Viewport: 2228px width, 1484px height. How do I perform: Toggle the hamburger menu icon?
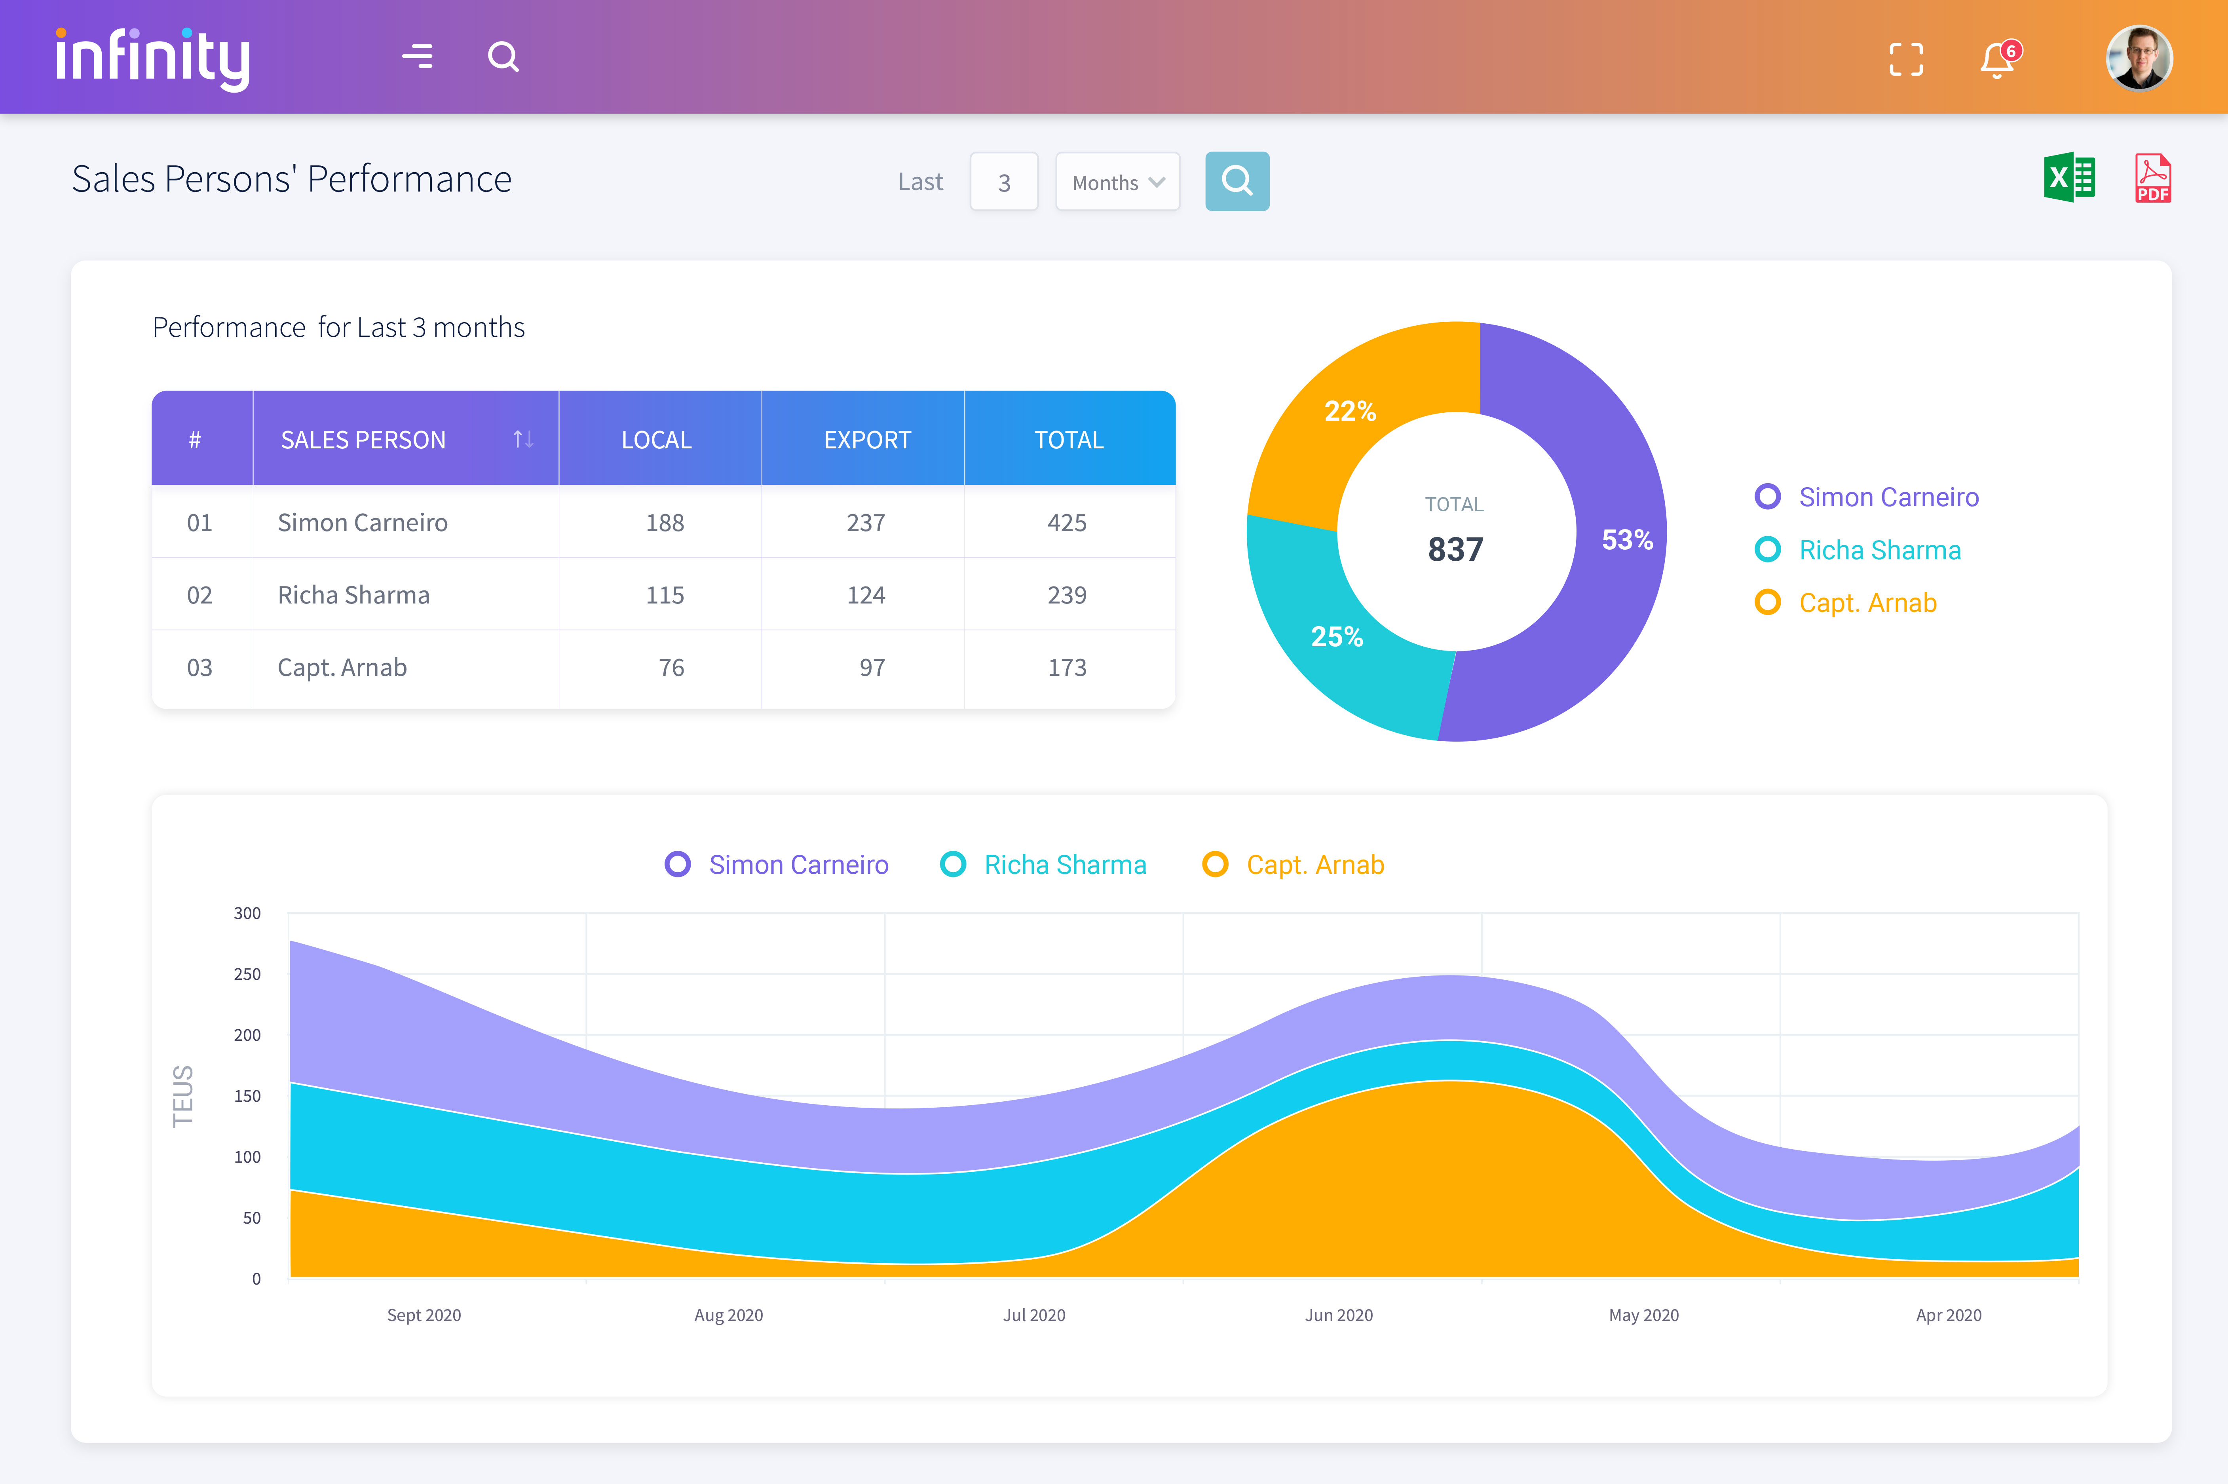point(418,57)
